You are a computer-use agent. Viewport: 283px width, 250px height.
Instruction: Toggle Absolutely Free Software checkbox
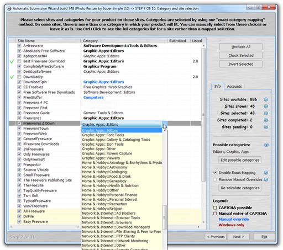(19, 51)
